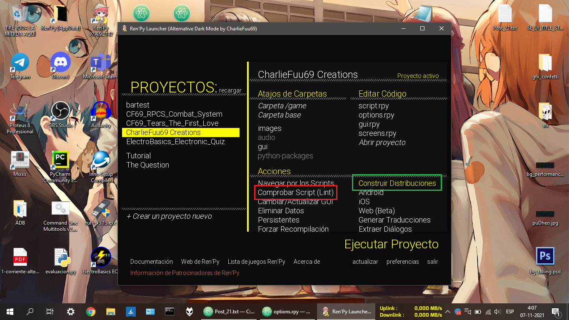Screen dimensions: 569x320
Task: Click Comprobar Script (Lint)
Action: [295, 192]
